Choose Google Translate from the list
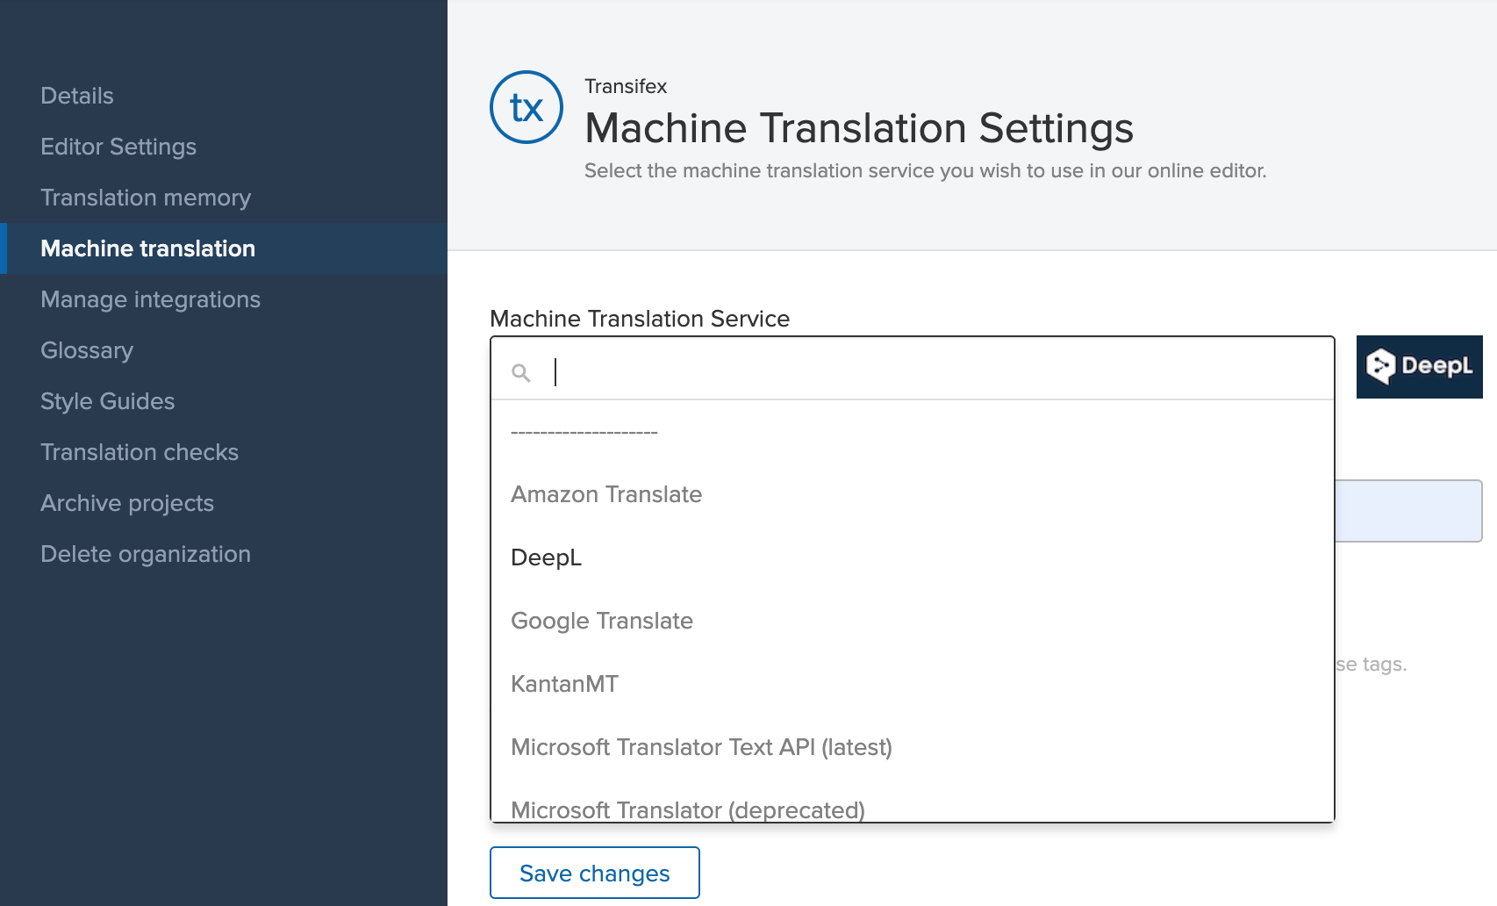 [x=602, y=620]
